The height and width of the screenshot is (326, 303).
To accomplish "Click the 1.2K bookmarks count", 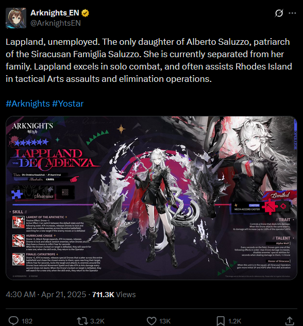I will [x=234, y=321].
